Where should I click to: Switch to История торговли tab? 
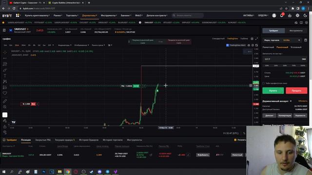click(x=113, y=140)
